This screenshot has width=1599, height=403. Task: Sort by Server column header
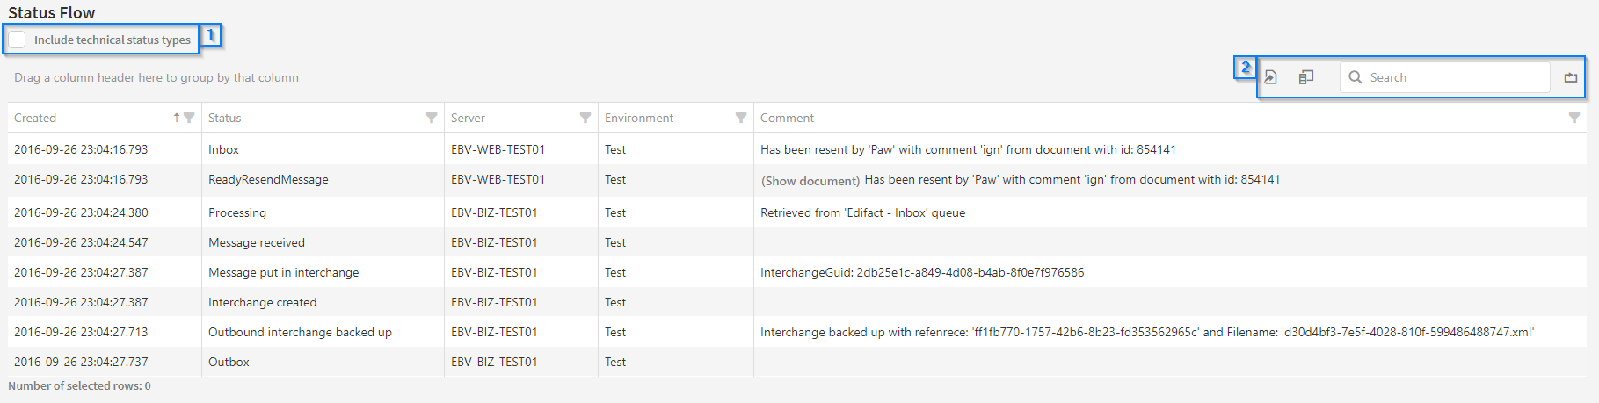(x=468, y=118)
